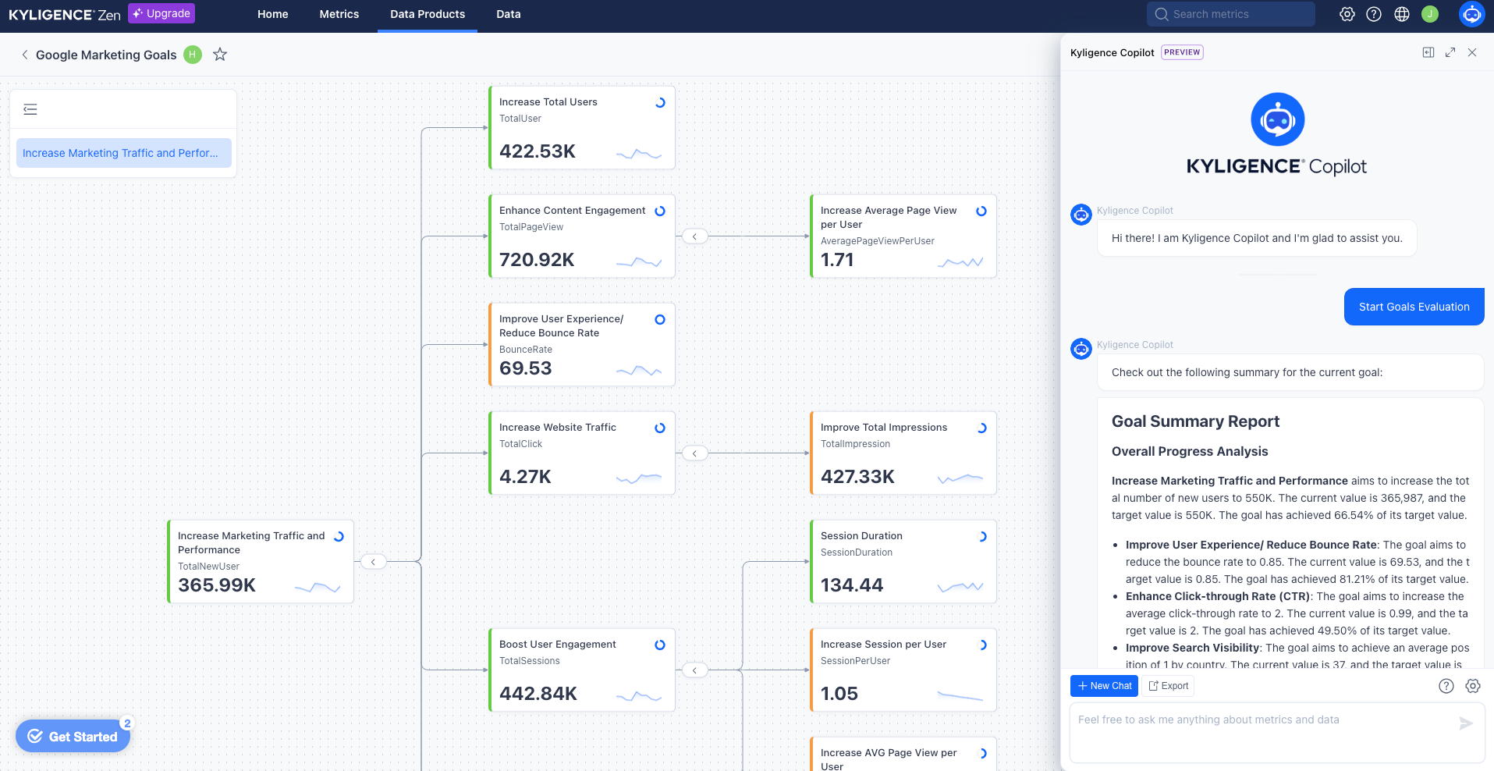
Task: Collapse the Copilot panel using the dock icon
Action: 1428,52
